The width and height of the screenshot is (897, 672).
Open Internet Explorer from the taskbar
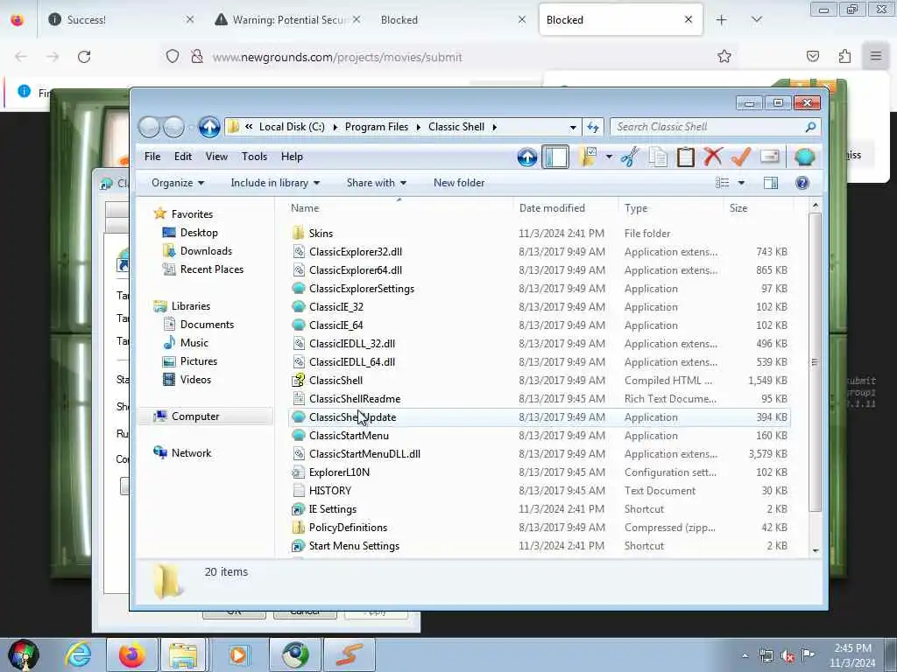click(78, 654)
